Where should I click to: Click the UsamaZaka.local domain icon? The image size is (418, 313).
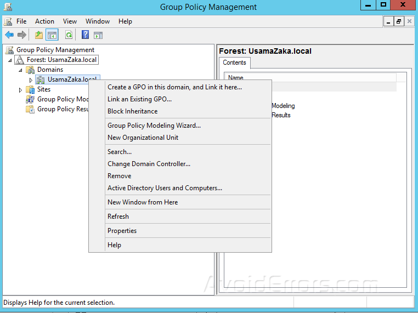click(41, 79)
